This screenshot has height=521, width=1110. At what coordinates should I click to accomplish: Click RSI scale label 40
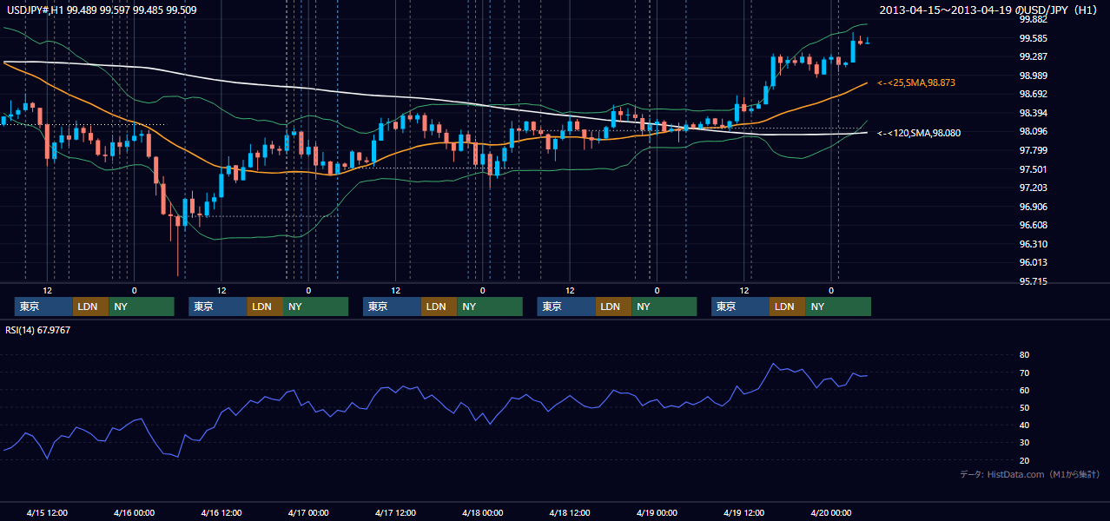(1024, 425)
